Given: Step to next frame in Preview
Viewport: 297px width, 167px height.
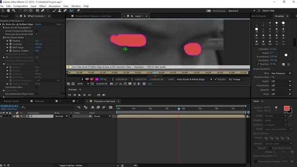Looking at the screenshot, I should click(84, 95).
